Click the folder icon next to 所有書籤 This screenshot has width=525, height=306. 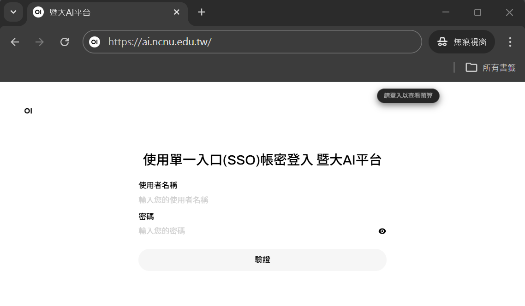pos(471,67)
